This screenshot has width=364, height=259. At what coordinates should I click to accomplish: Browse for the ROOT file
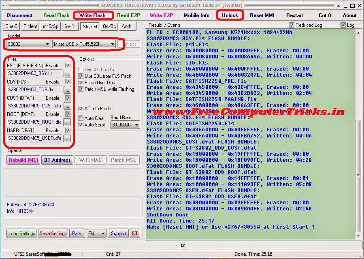pyautogui.click(x=67, y=122)
